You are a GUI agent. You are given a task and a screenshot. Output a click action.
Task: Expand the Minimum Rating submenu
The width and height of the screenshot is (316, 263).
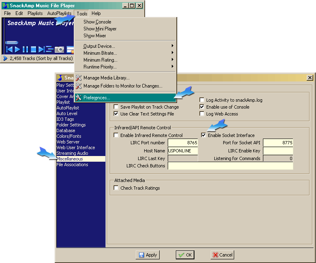[125, 60]
